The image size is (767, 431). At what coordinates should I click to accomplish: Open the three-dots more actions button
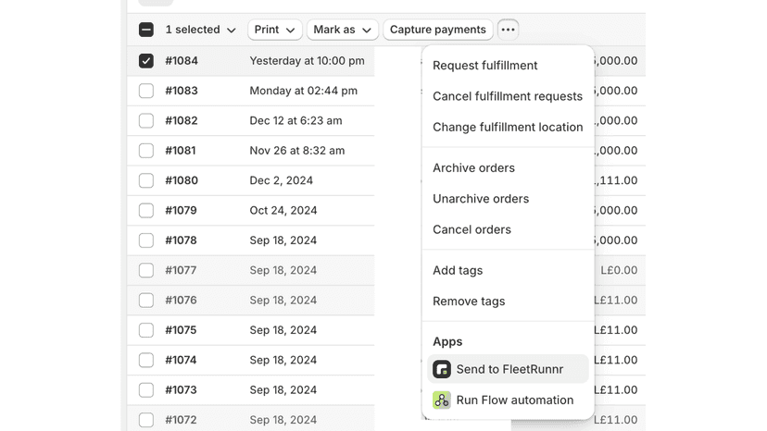pos(508,30)
